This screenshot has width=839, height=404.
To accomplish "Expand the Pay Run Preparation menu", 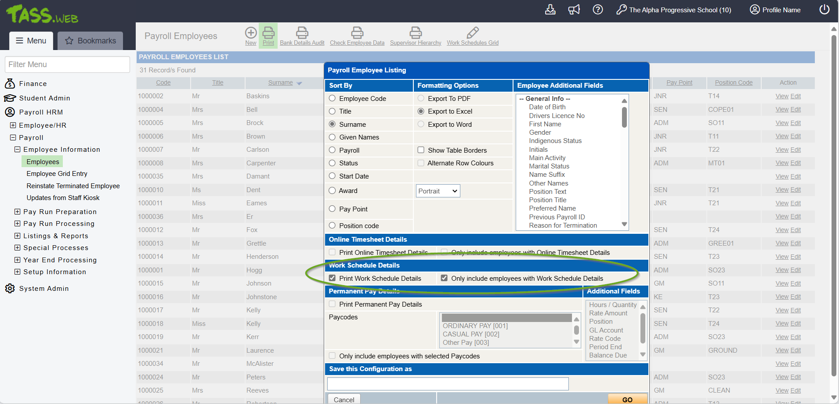I will [18, 212].
